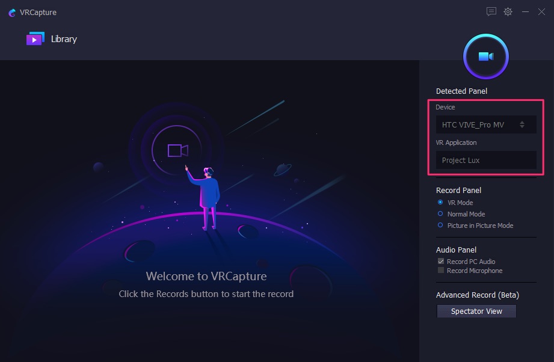The image size is (554, 362).
Task: Click the device dropdown up-down arrows
Action: pyautogui.click(x=522, y=124)
